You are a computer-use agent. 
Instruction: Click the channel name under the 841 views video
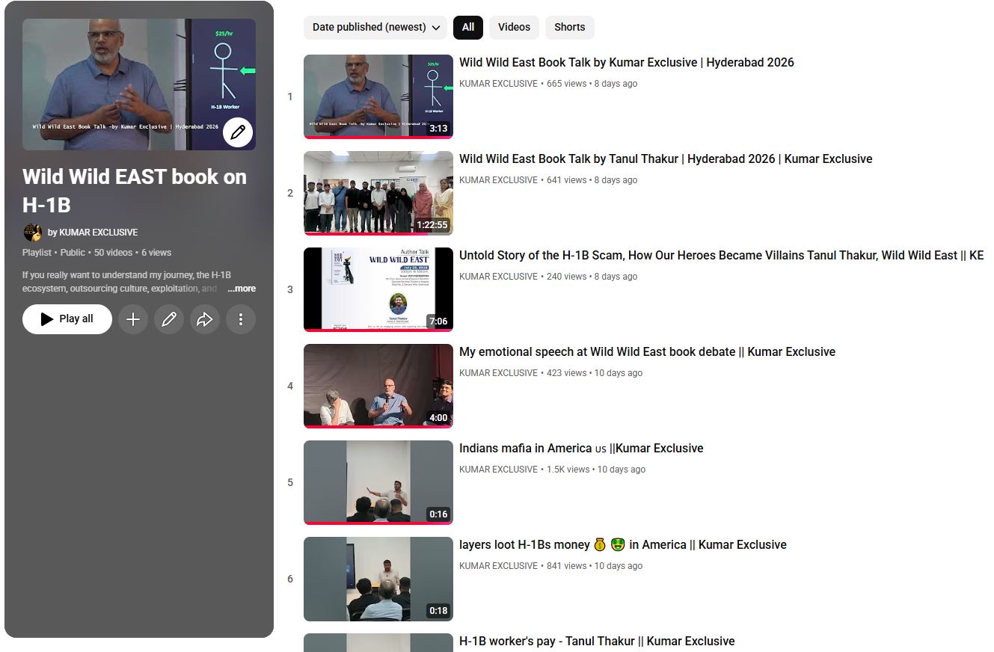pyautogui.click(x=498, y=566)
